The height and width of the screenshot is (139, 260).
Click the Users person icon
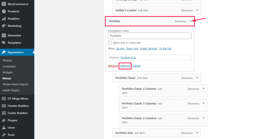tap(4, 127)
